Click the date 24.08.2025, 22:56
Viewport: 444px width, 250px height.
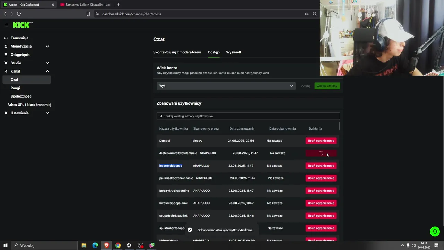click(241, 141)
